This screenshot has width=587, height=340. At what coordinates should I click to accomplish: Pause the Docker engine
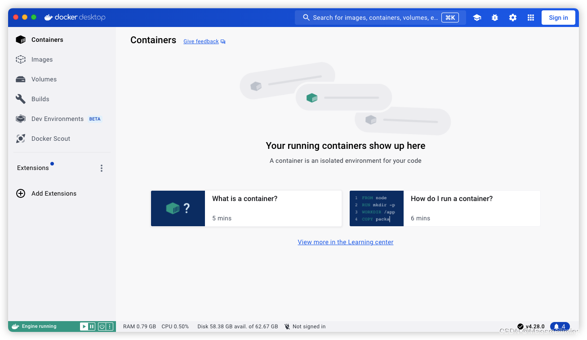tap(91, 327)
